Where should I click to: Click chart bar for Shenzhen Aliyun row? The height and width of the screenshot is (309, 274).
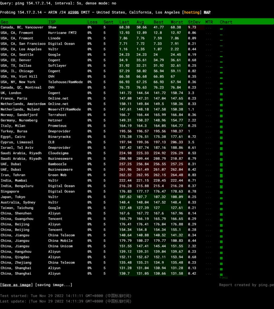coord(221,214)
